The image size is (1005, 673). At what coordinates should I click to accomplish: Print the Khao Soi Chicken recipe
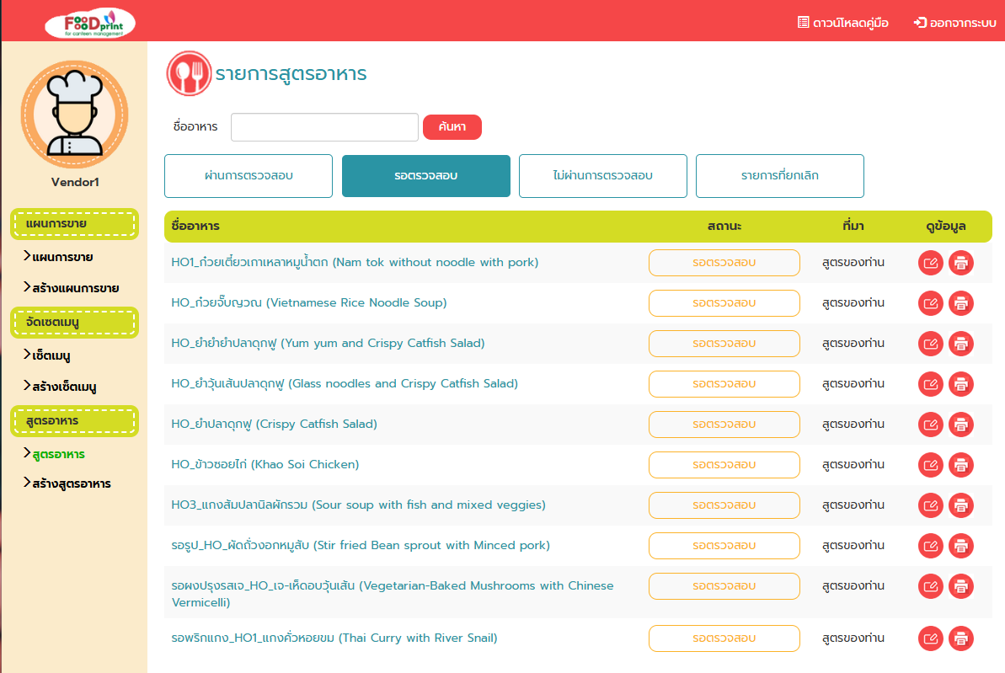[x=961, y=465]
